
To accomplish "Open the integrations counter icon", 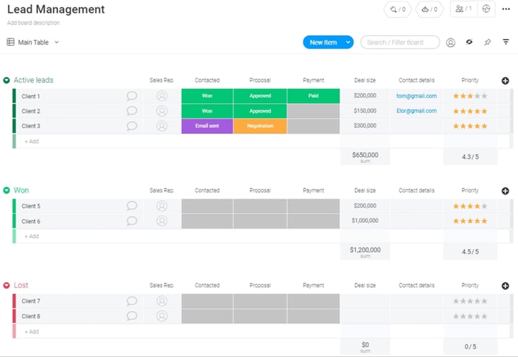I will pyautogui.click(x=397, y=9).
